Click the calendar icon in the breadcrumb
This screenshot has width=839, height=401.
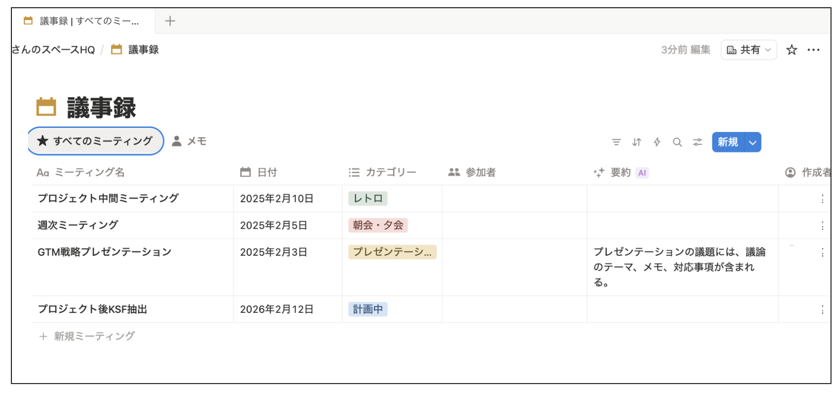click(x=117, y=49)
